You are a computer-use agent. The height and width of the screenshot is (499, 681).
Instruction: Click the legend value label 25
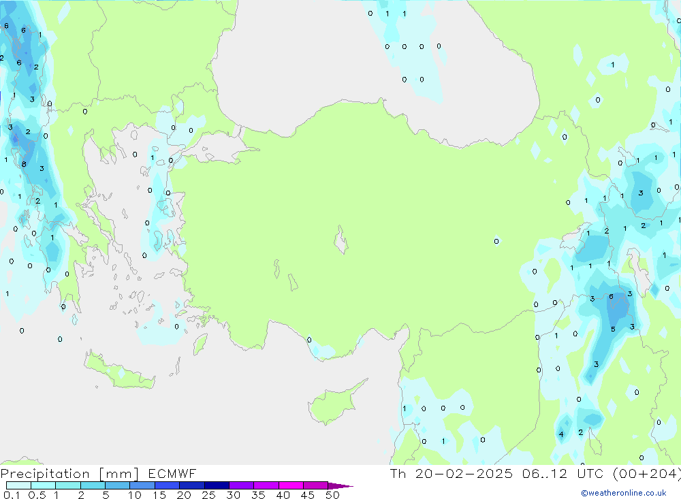[208, 495]
